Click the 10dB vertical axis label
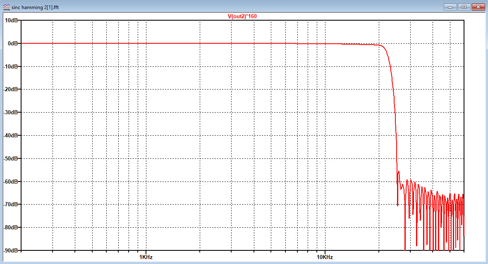488x264 pixels. click(11, 21)
